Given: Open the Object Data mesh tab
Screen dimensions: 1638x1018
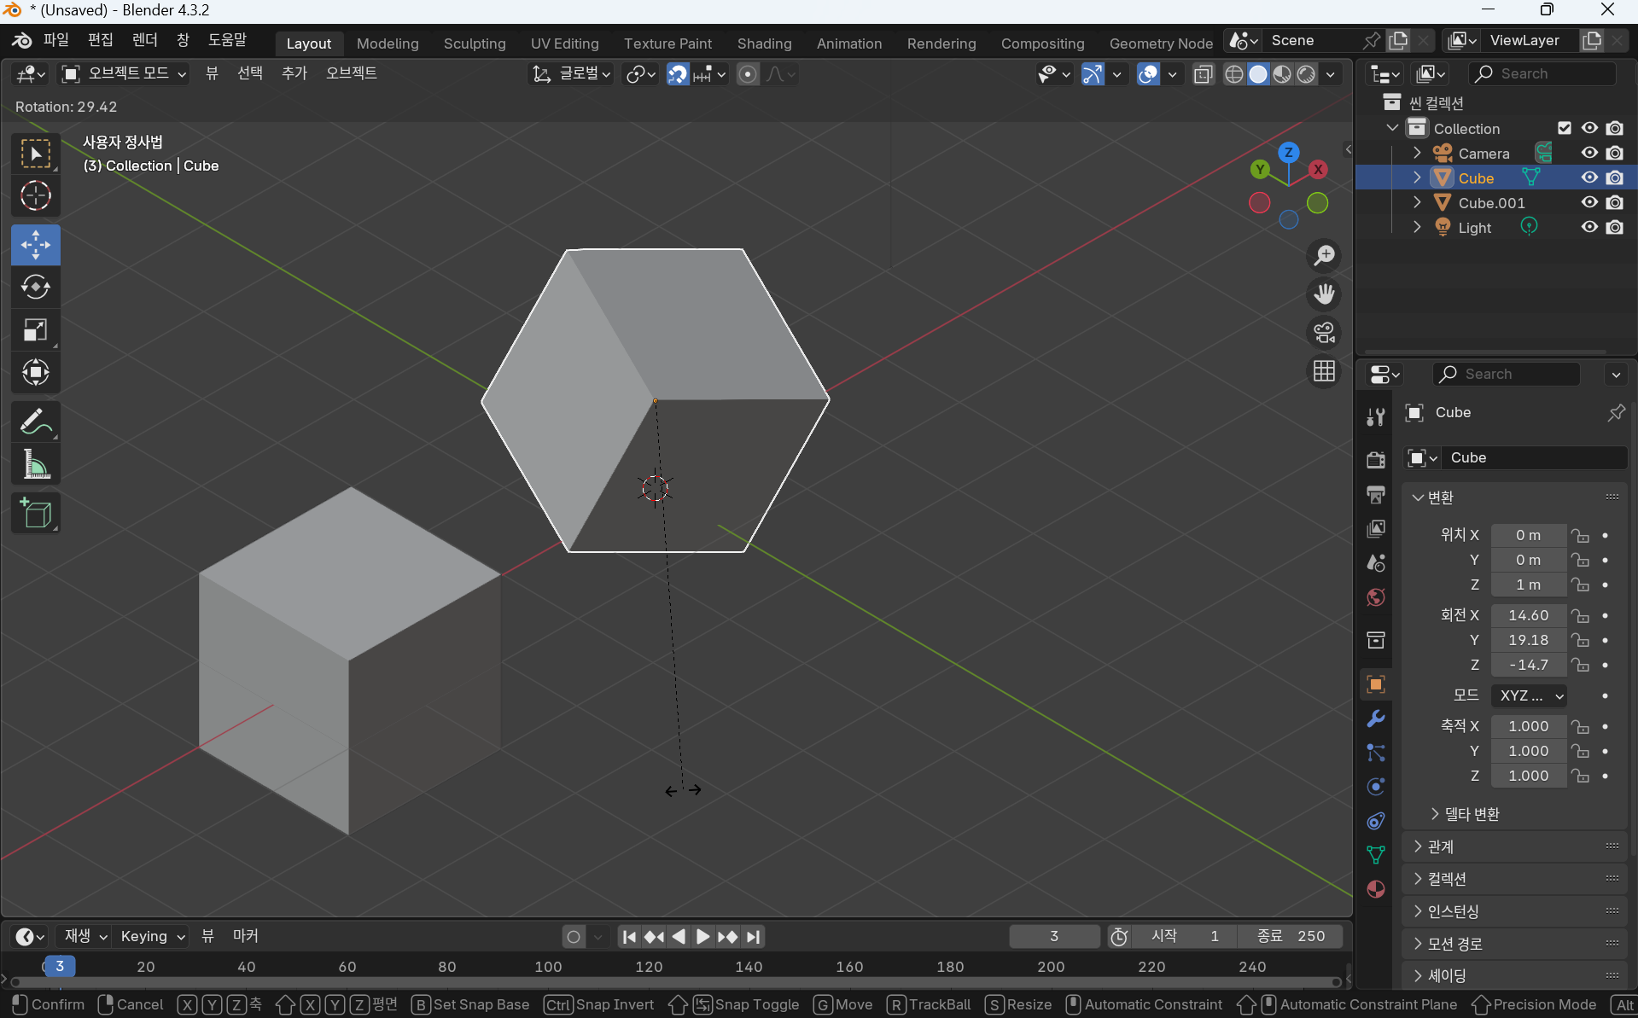Looking at the screenshot, I should click(x=1375, y=854).
